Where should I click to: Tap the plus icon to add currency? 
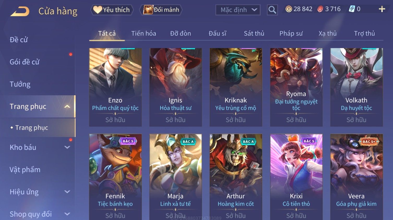click(382, 9)
